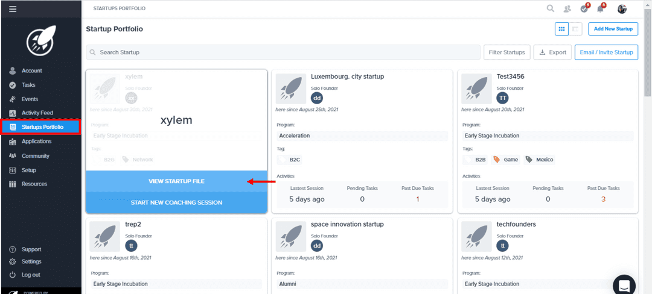The height and width of the screenshot is (294, 652).
Task: Click the Export button
Action: 552,52
